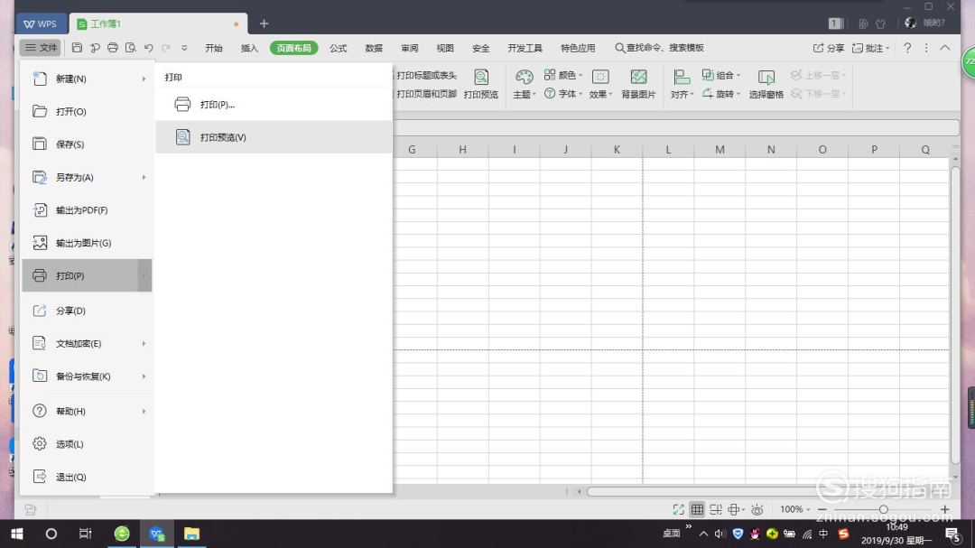Click the Output as PDF quick toolbar icon
Screen dimensions: 975x548
(95, 48)
